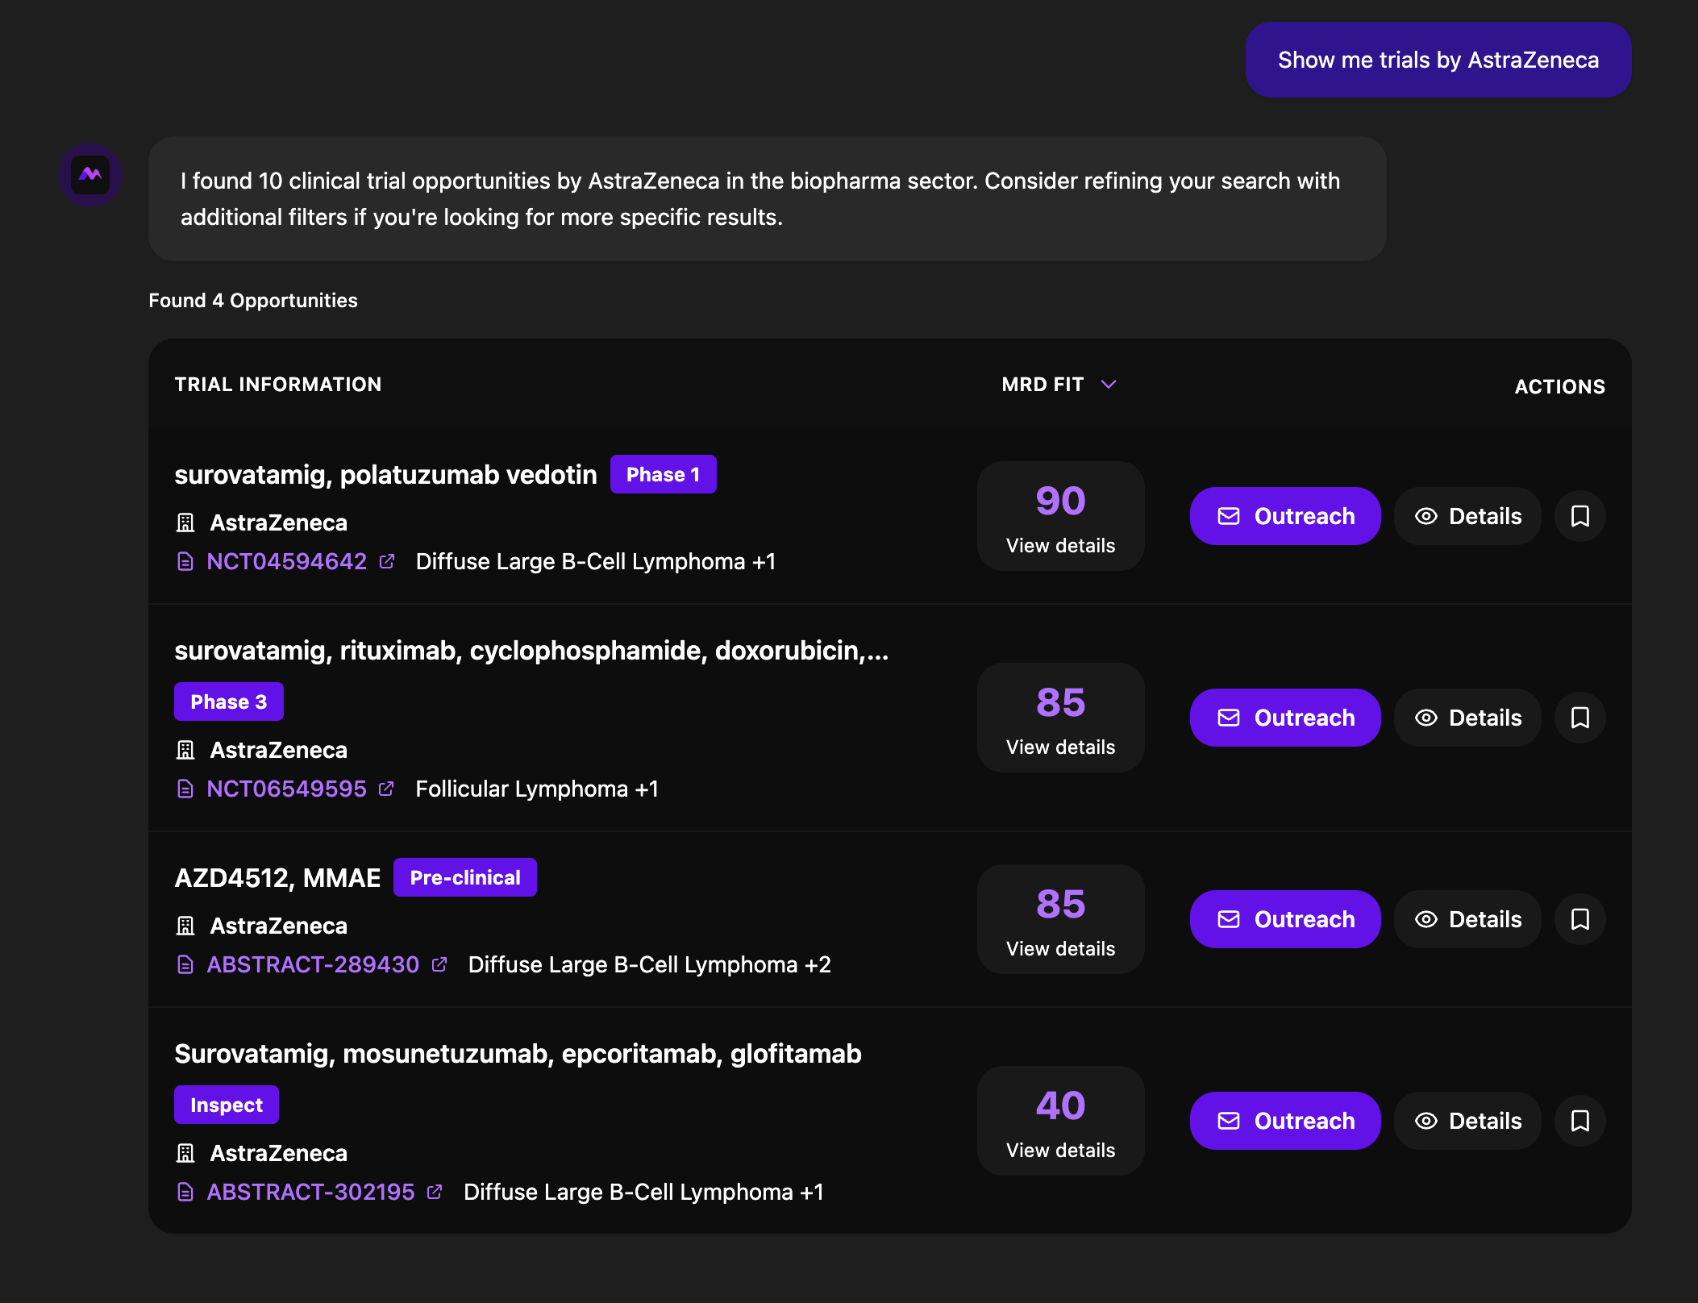This screenshot has height=1303, width=1698.
Task: Click bookmark icon for ABSTRACT-302195 trial
Action: pos(1579,1121)
